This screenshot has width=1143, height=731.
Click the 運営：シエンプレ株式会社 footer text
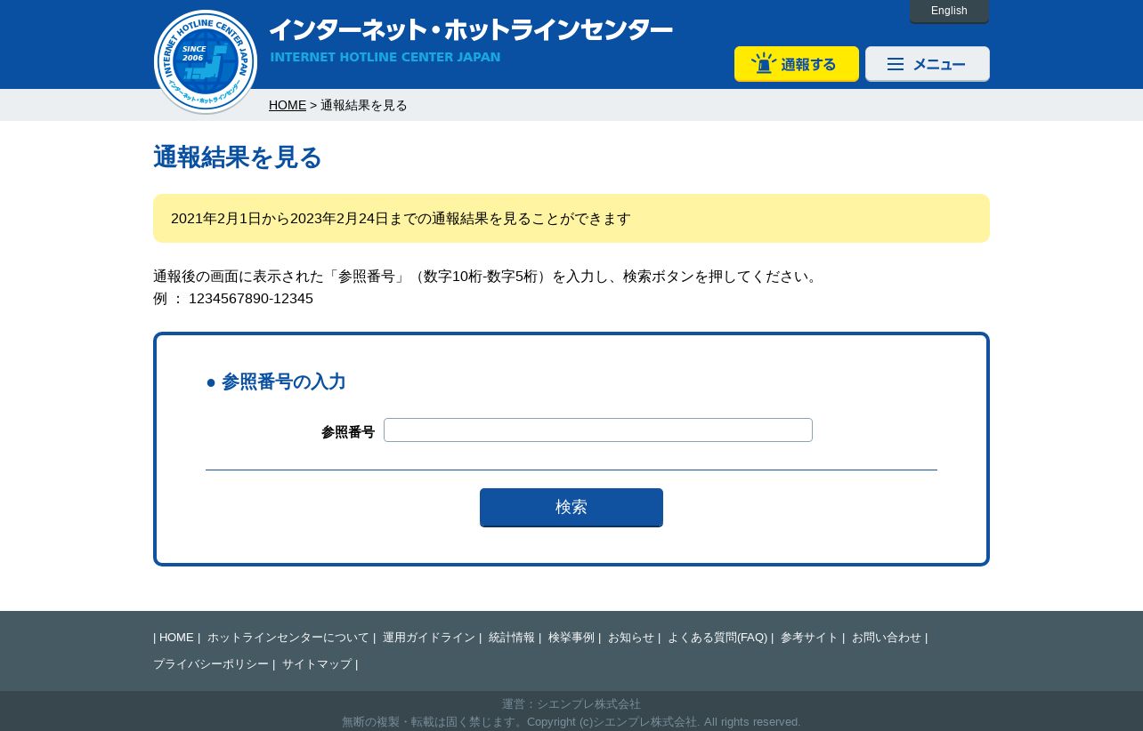571,704
